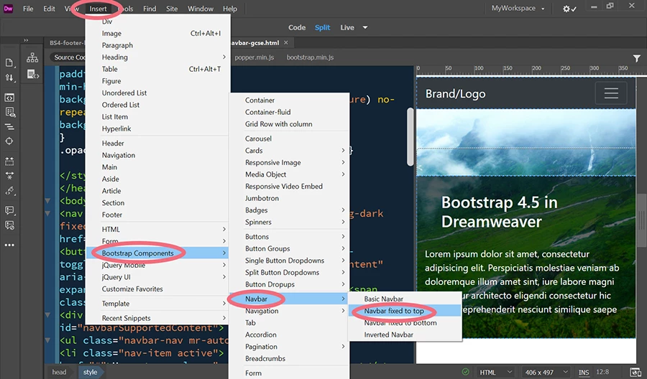647x379 pixels.
Task: Open the Live view options dropdown arrow
Action: point(364,27)
